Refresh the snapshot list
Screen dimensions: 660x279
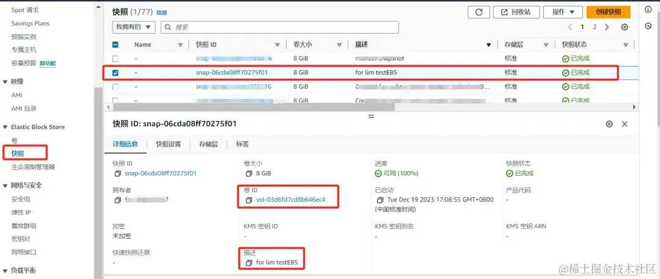479,12
